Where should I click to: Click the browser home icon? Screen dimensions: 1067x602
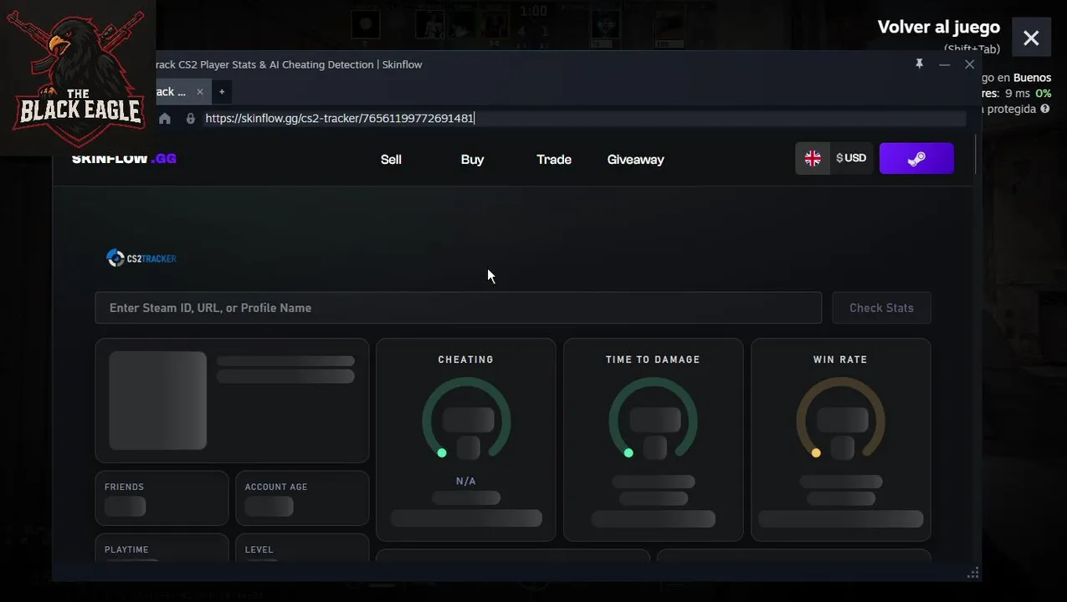[165, 119]
